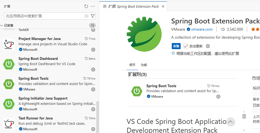This screenshot has width=260, height=133.
Task: Click Spring Initializr Java Support icon
Action: (x=9, y=104)
